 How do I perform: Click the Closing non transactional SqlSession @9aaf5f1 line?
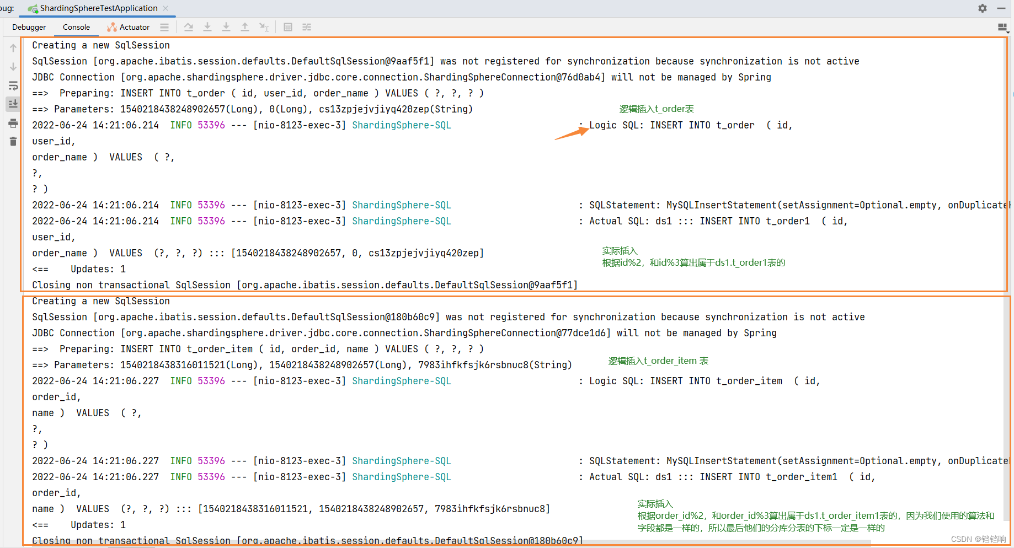[305, 285]
